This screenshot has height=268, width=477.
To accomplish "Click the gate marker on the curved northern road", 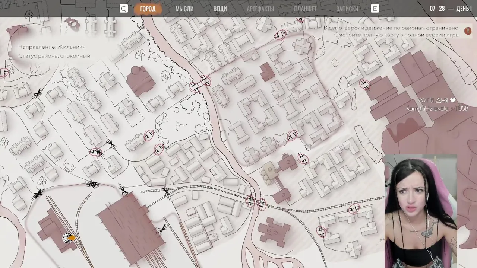I will (280, 35).
